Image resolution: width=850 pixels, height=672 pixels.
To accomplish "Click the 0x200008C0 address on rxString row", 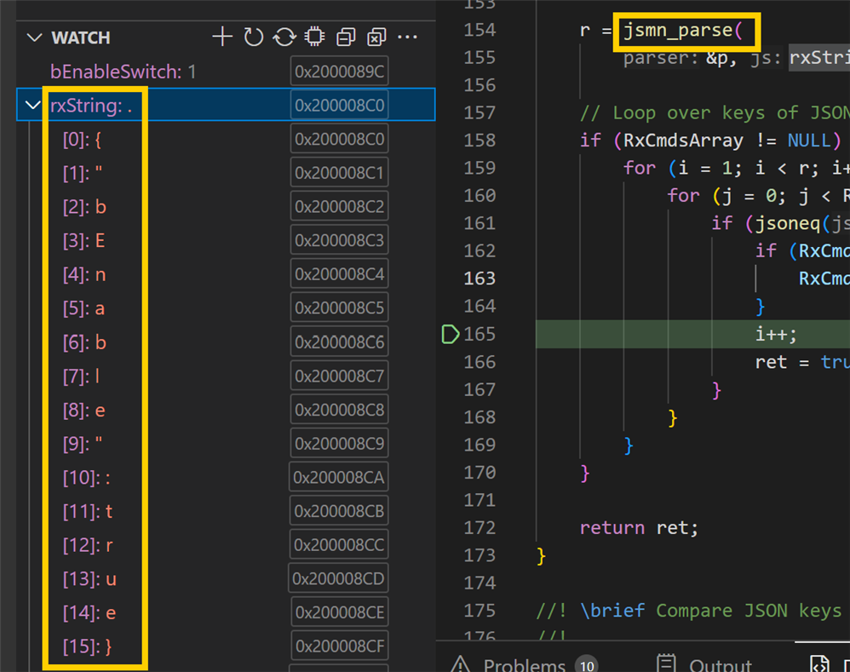I will 339,106.
